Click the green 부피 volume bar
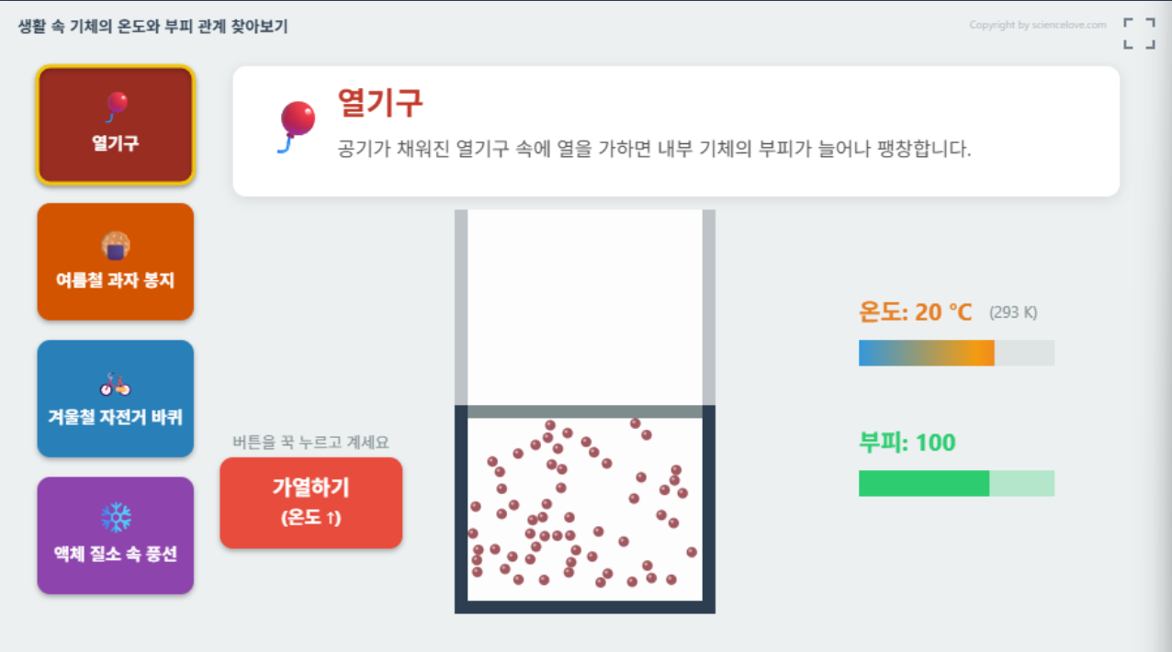The width and height of the screenshot is (1172, 652). (x=956, y=484)
